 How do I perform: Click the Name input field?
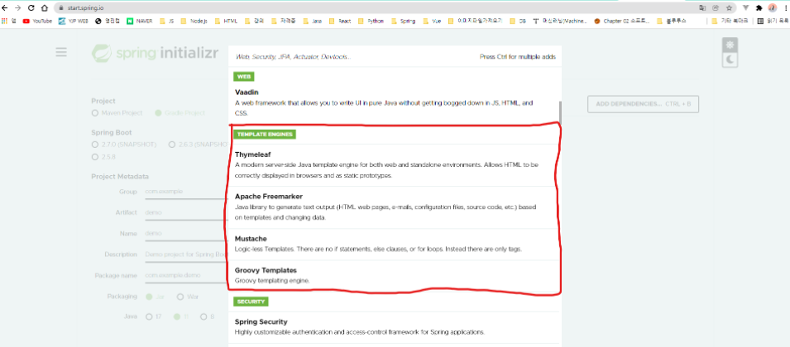tap(186, 233)
